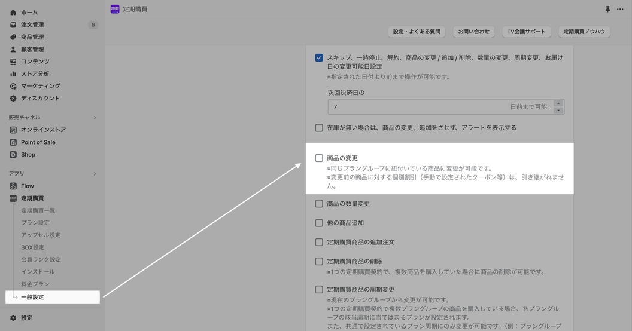Image resolution: width=632 pixels, height=331 pixels.
Task: Go to ディスカウント in the sidebar
Action: point(40,98)
